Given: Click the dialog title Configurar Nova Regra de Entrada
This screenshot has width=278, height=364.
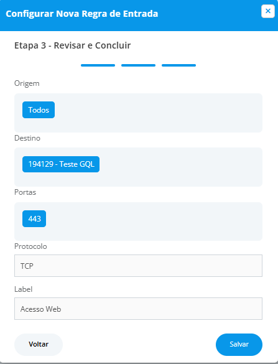Looking at the screenshot, I should point(81,14).
